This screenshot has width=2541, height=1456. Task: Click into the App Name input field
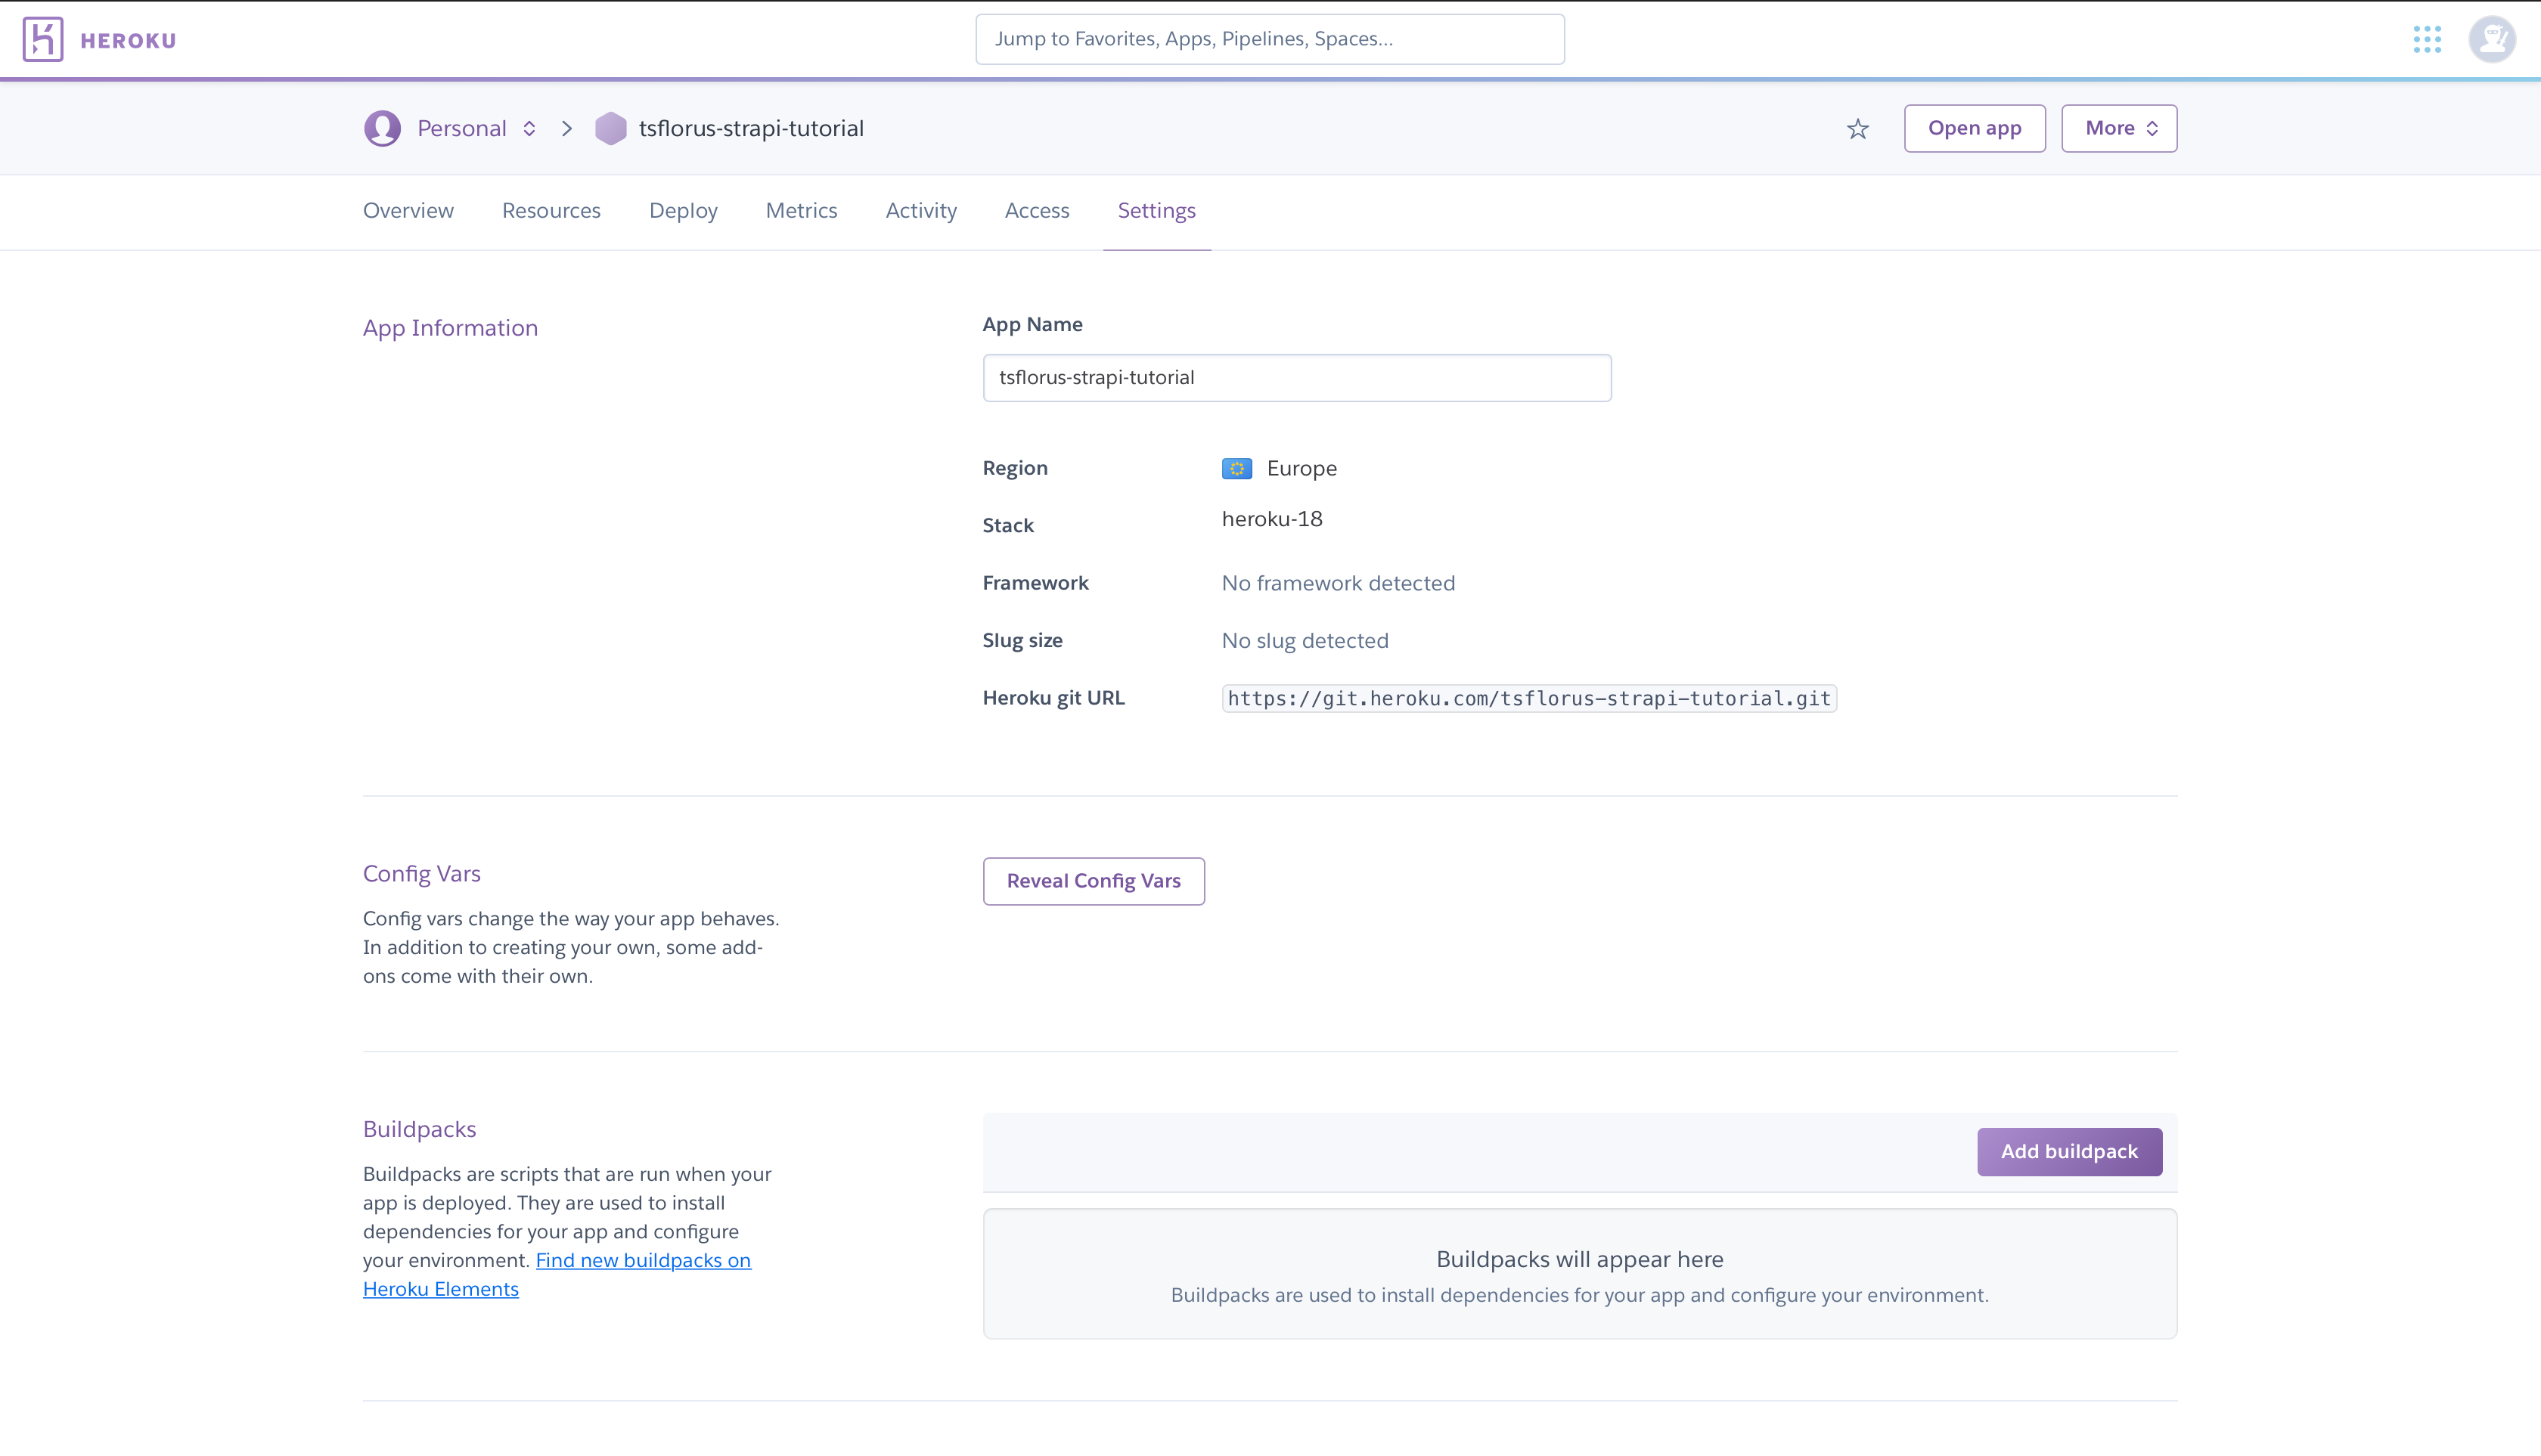click(x=1296, y=378)
